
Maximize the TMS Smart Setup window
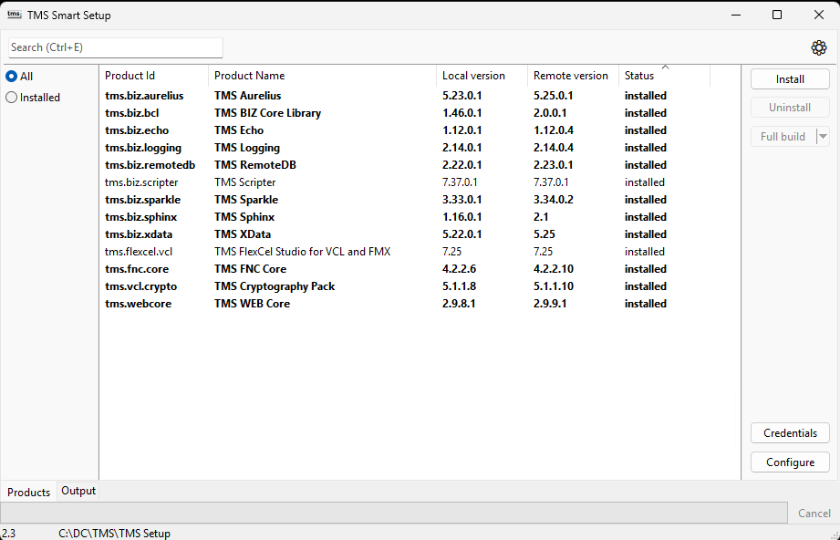click(777, 15)
